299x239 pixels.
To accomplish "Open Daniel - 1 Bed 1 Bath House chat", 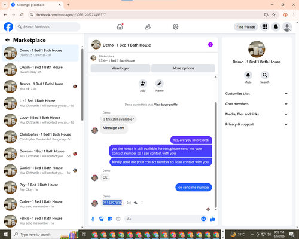I will coord(41,170).
